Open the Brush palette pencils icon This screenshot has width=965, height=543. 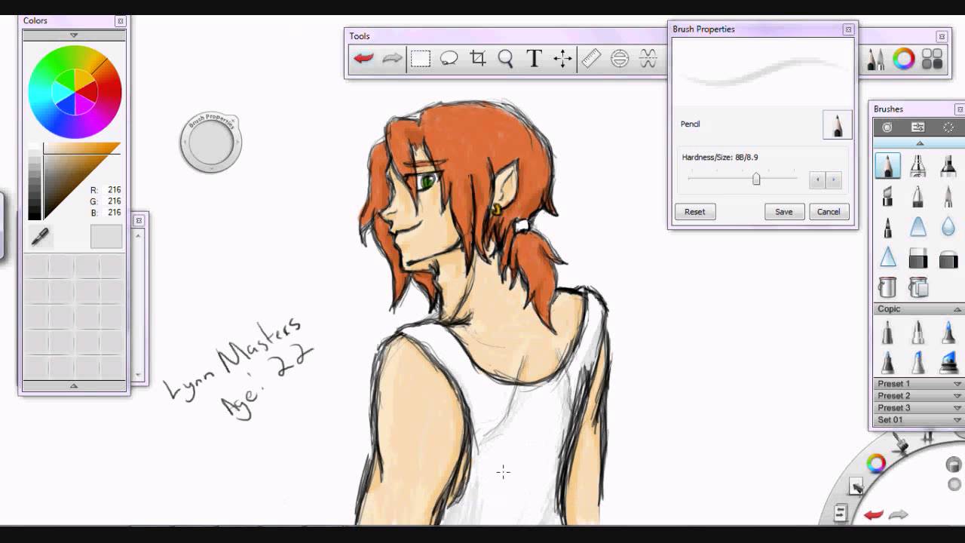click(875, 59)
